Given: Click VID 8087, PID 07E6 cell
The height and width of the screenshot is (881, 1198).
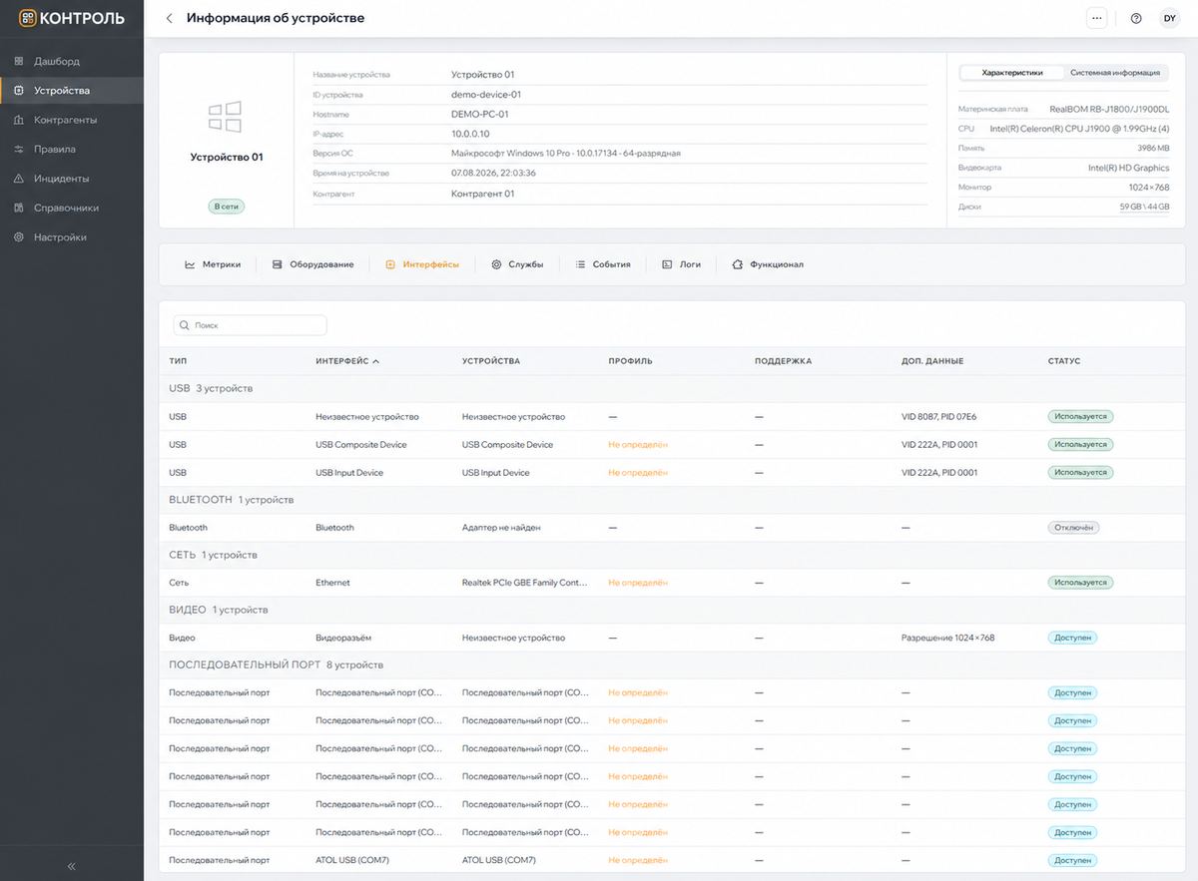Looking at the screenshot, I should 938,417.
